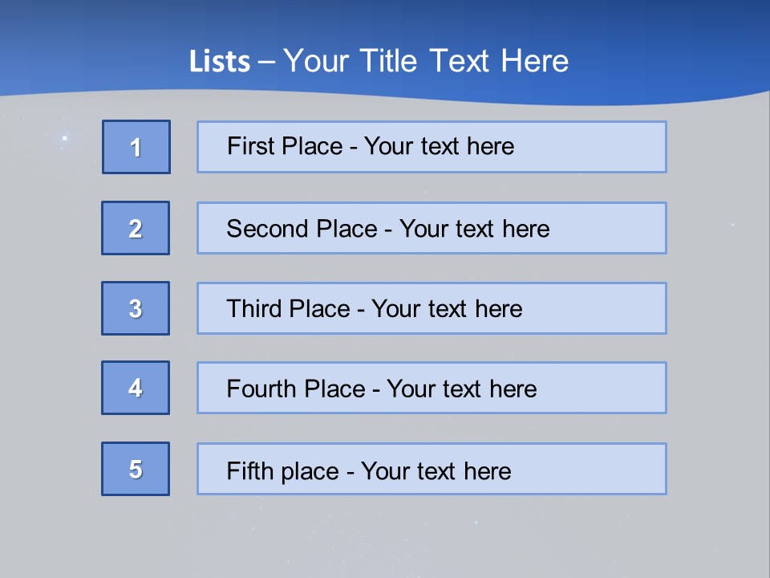The image size is (770, 578).
Task: Select the number 4 square
Action: 136,388
